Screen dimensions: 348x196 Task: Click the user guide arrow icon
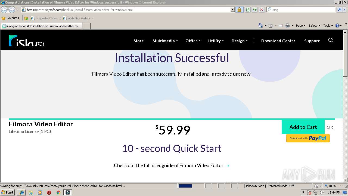point(228,166)
